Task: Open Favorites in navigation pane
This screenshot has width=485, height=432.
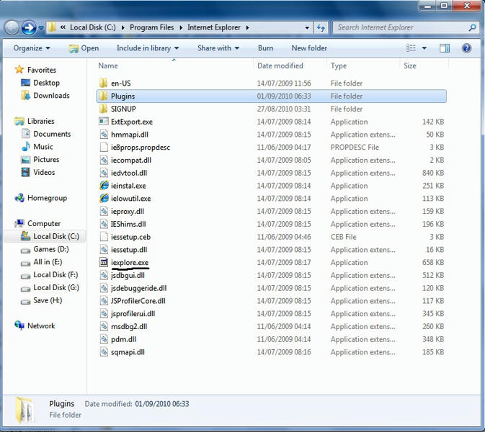Action: pos(42,70)
